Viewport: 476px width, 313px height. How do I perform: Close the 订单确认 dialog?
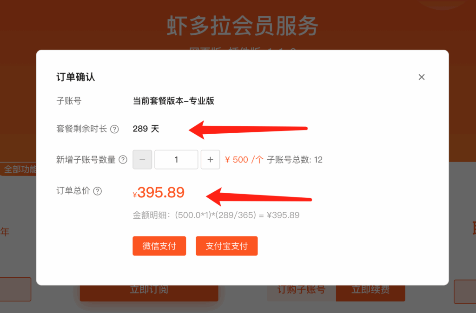pyautogui.click(x=421, y=77)
